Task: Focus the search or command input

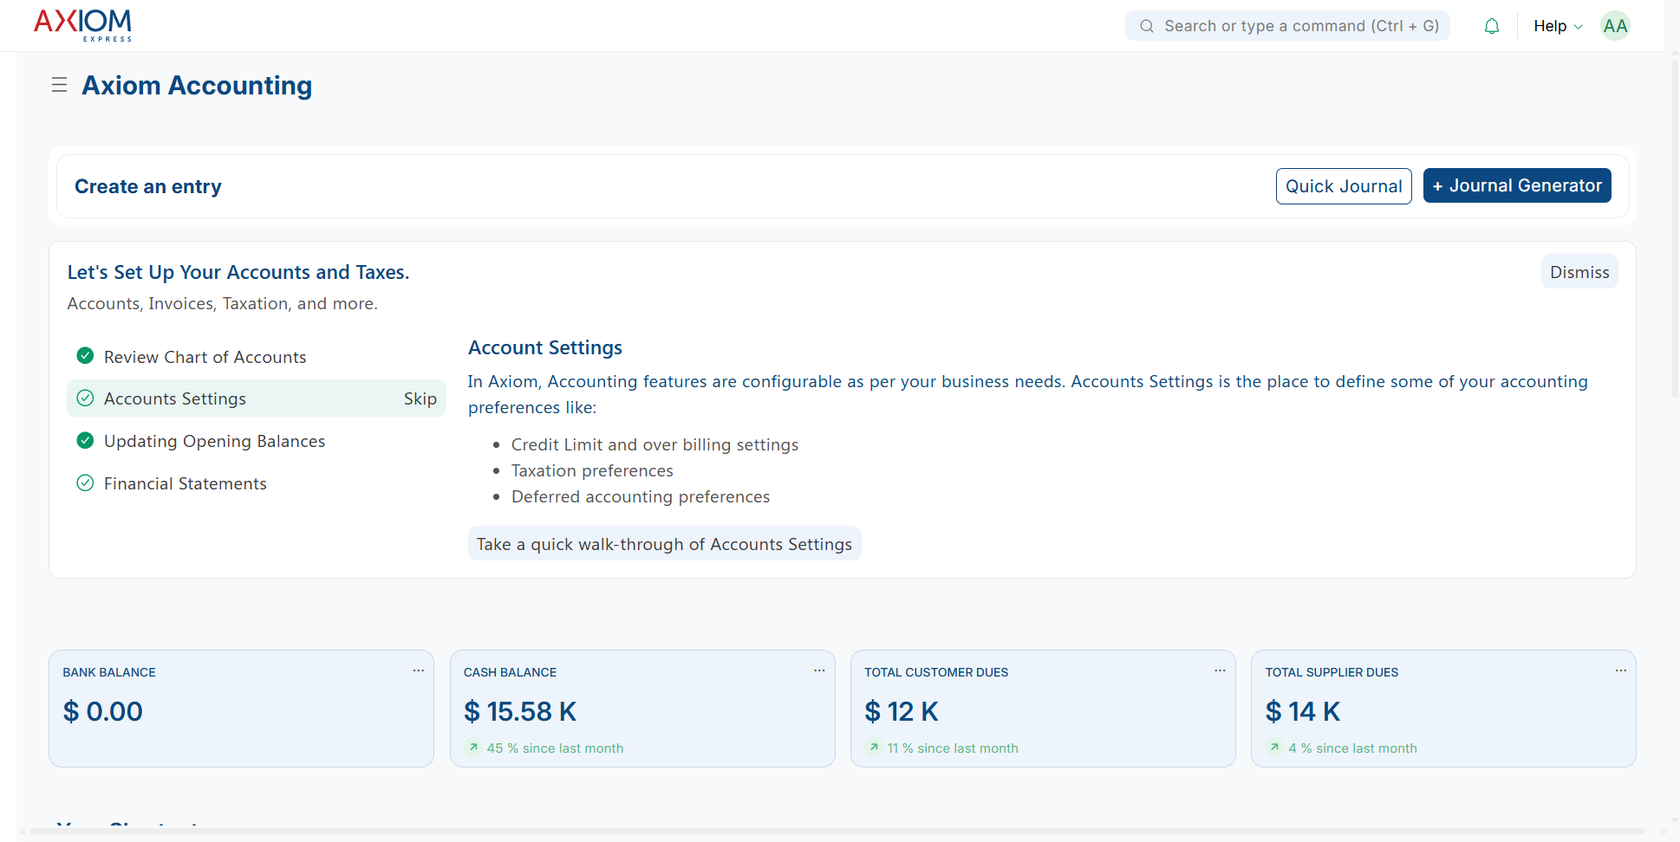Action: [1287, 26]
